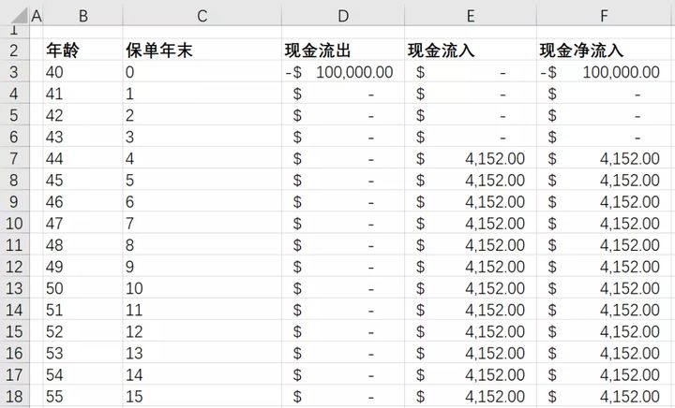
Task: Select column C header
Action: pos(201,16)
